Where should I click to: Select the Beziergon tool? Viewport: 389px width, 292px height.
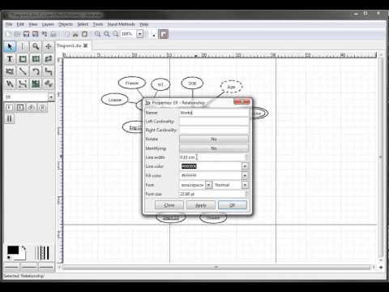(x=10, y=71)
